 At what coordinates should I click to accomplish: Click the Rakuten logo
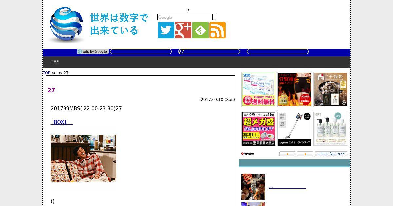click(x=248, y=154)
